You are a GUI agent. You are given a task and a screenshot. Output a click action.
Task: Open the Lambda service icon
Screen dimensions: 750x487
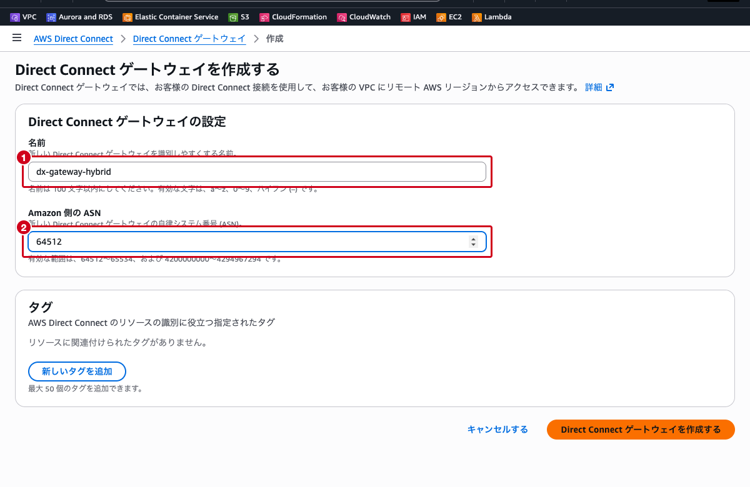click(477, 17)
